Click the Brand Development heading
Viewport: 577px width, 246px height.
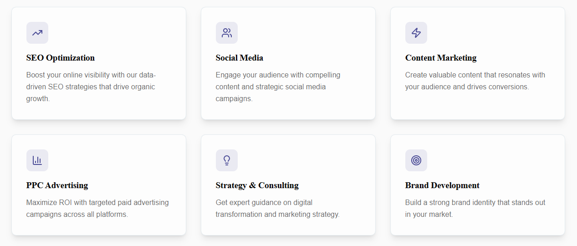click(442, 185)
